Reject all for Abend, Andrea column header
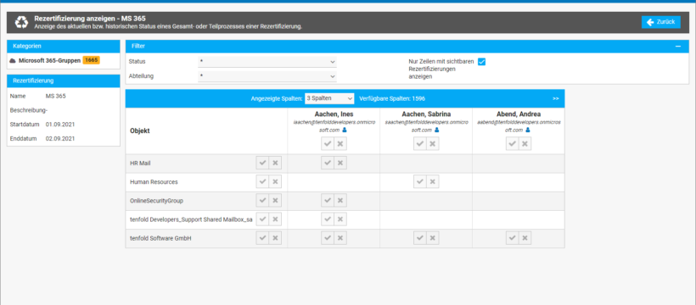The height and width of the screenshot is (305, 696). click(x=525, y=144)
